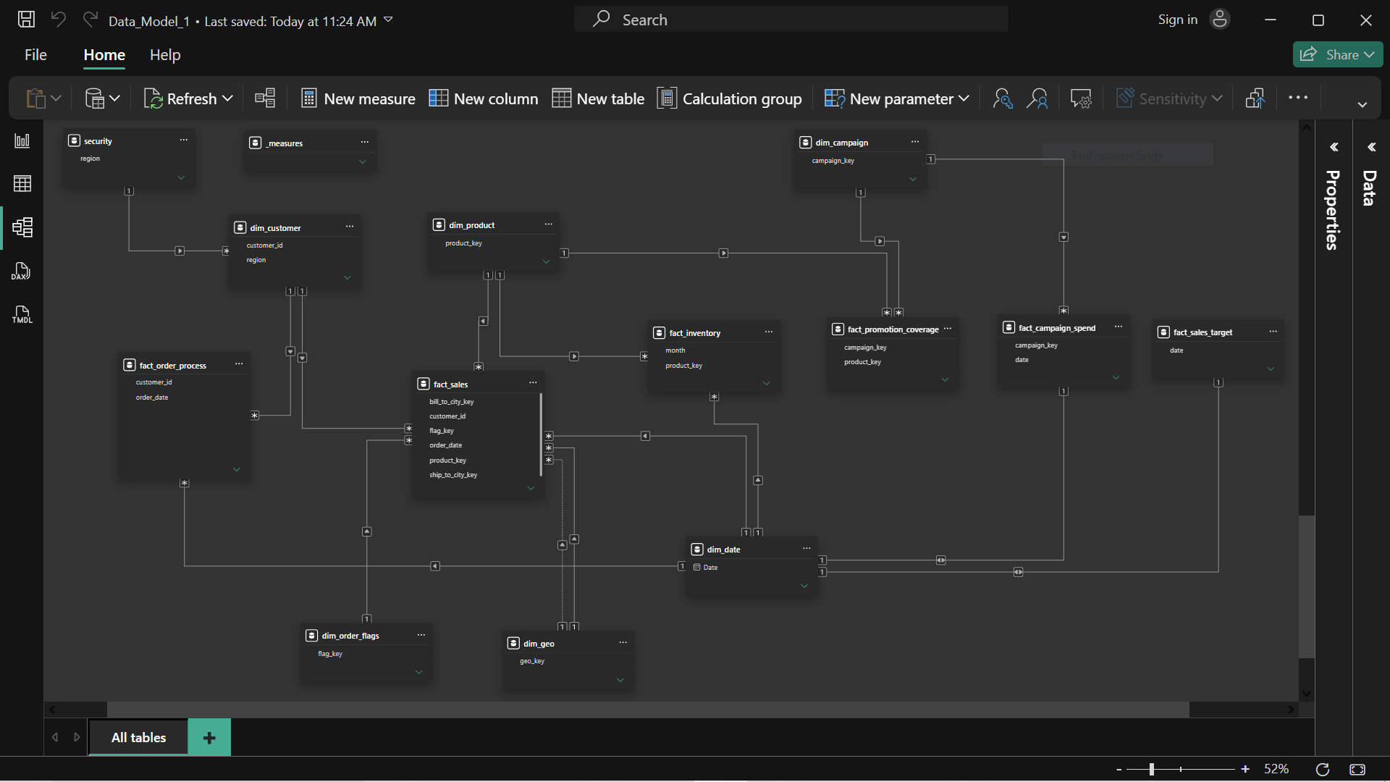
Task: Open the DAX query view icon
Action: click(21, 272)
